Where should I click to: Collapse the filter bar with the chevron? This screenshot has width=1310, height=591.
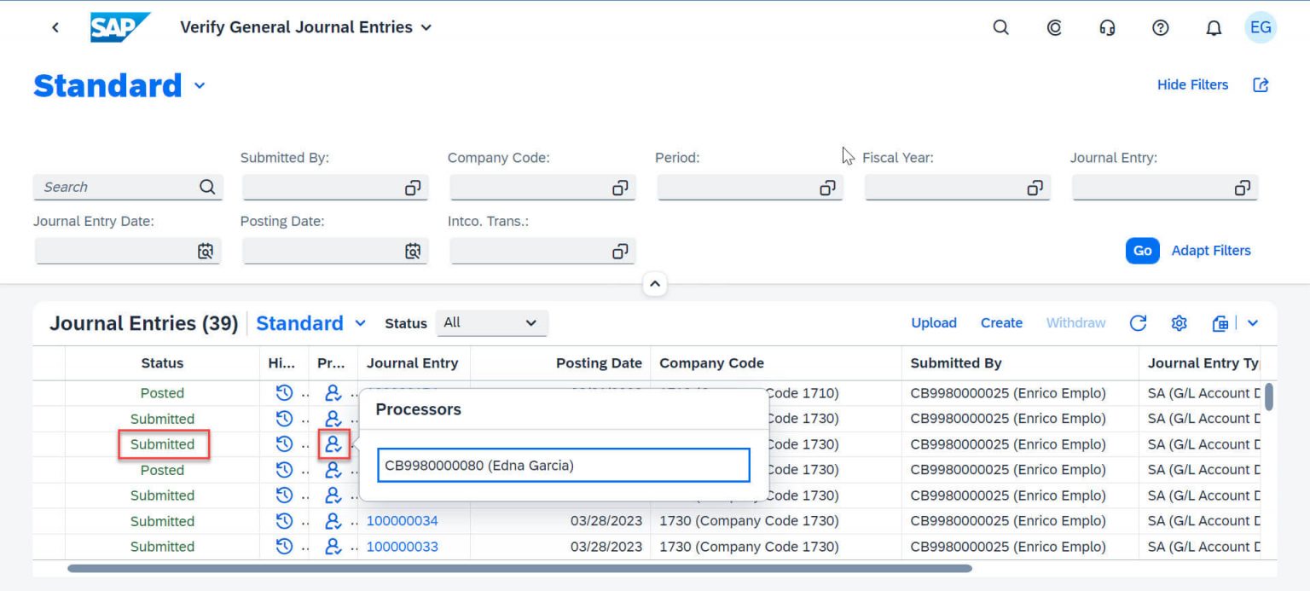(654, 283)
